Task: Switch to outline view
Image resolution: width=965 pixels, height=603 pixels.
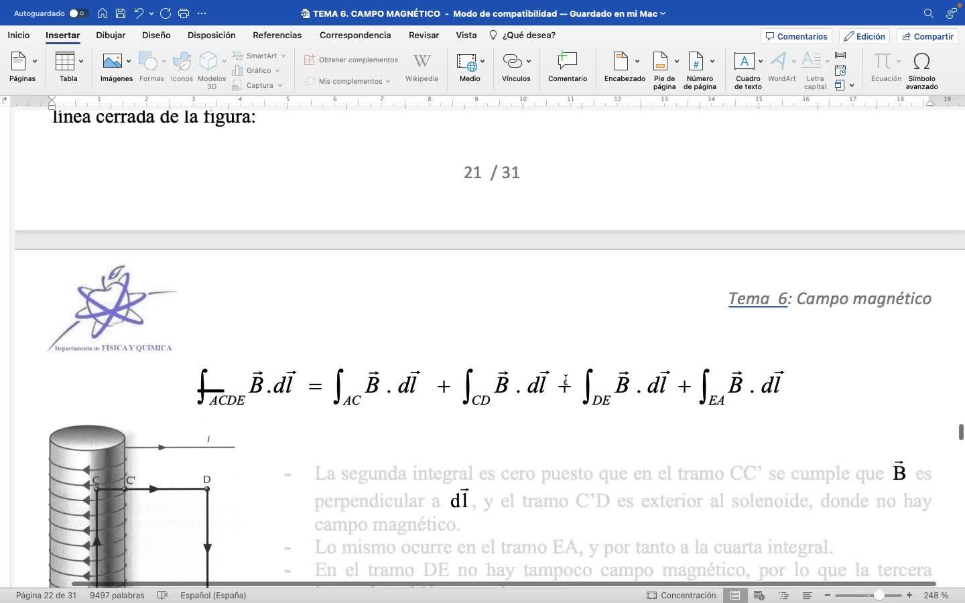Action: [784, 595]
